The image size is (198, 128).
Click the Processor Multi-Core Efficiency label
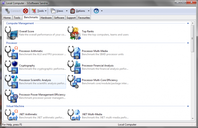click(x=100, y=80)
